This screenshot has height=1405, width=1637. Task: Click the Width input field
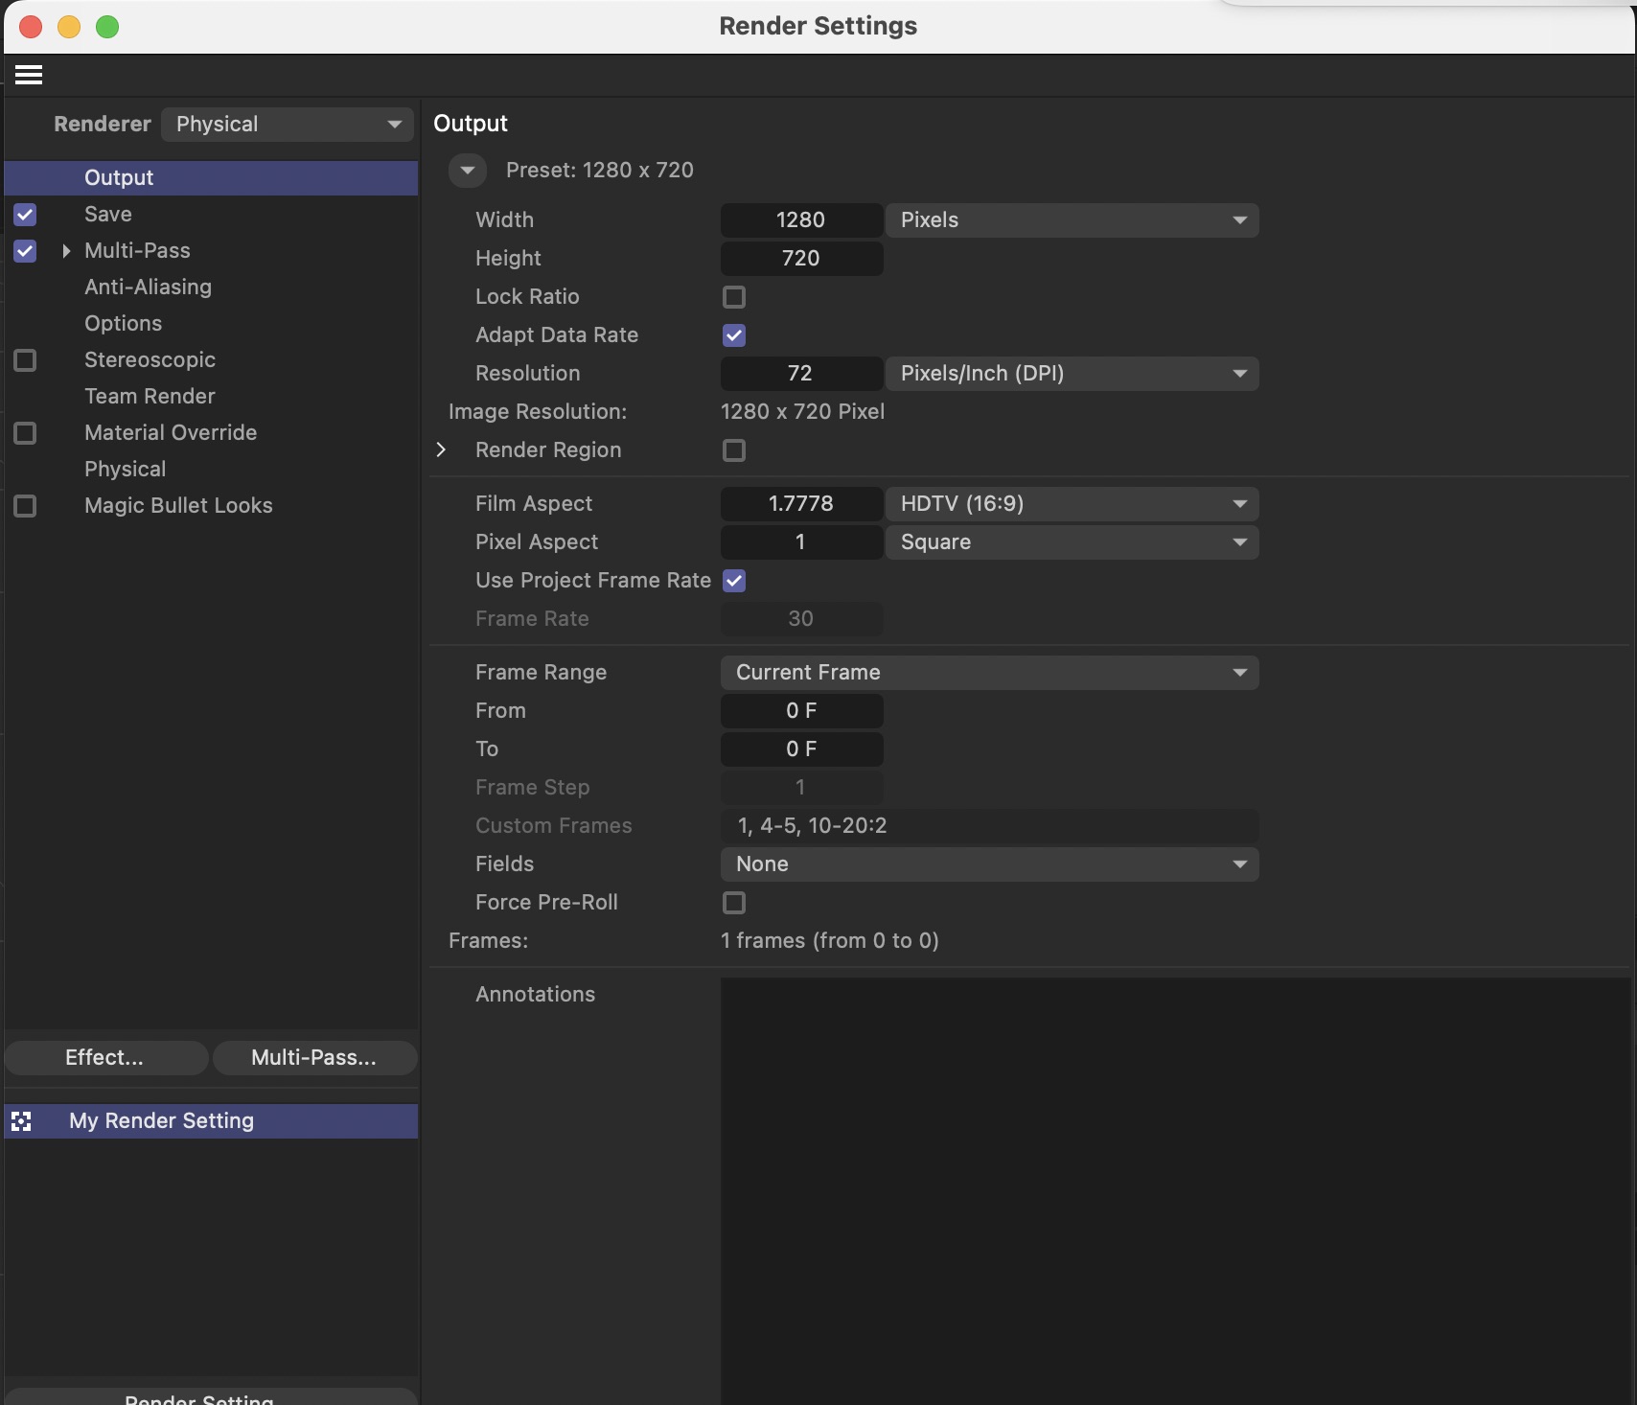click(801, 220)
